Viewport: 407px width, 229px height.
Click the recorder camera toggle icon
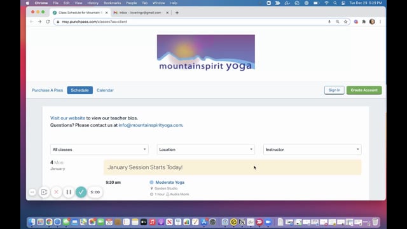pos(44,192)
